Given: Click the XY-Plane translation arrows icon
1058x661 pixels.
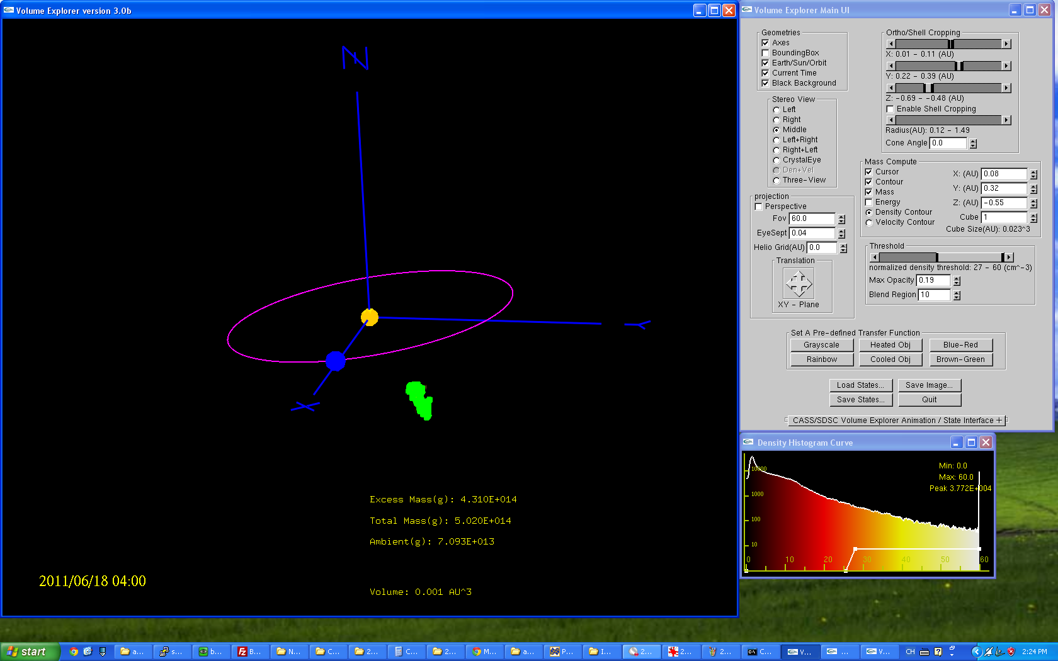Looking at the screenshot, I should point(798,283).
